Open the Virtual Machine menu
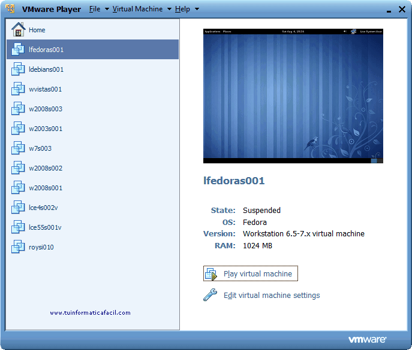Screen dimensions: 412x350 click(x=137, y=9)
